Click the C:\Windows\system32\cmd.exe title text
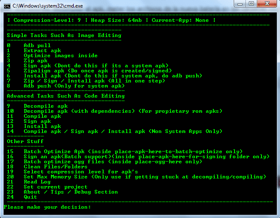The height and width of the screenshot is (218, 280). [x=48, y=6]
